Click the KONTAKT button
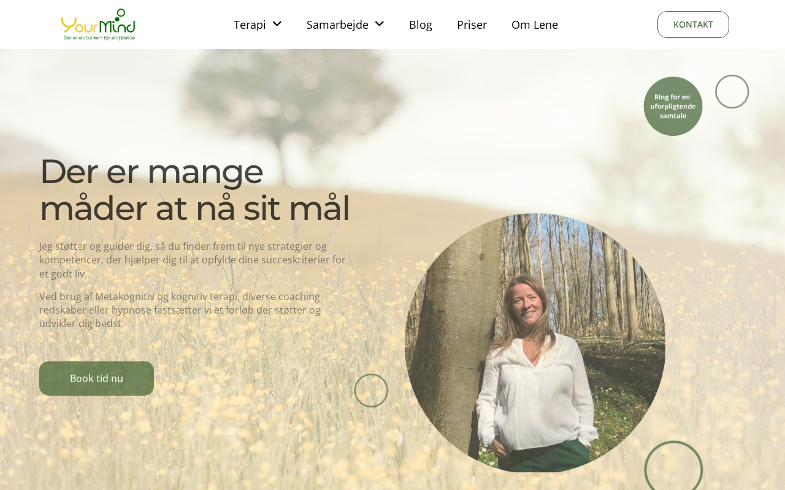This screenshot has height=490, width=785. point(693,24)
